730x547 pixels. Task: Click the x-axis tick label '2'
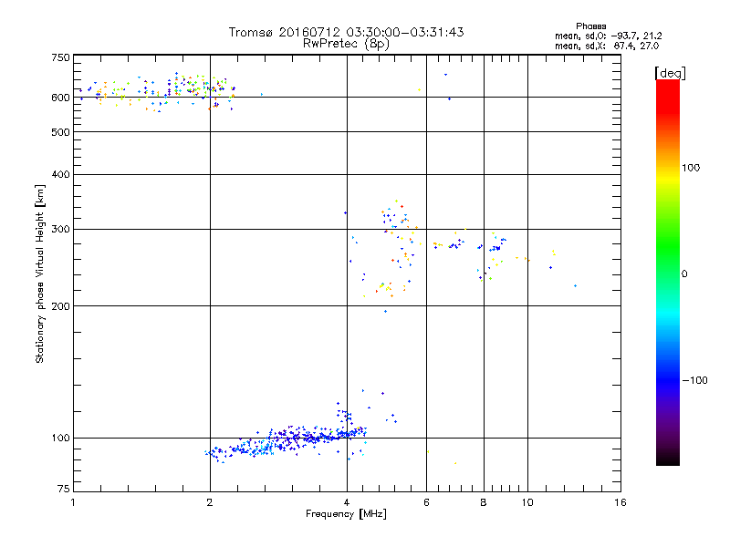click(210, 502)
